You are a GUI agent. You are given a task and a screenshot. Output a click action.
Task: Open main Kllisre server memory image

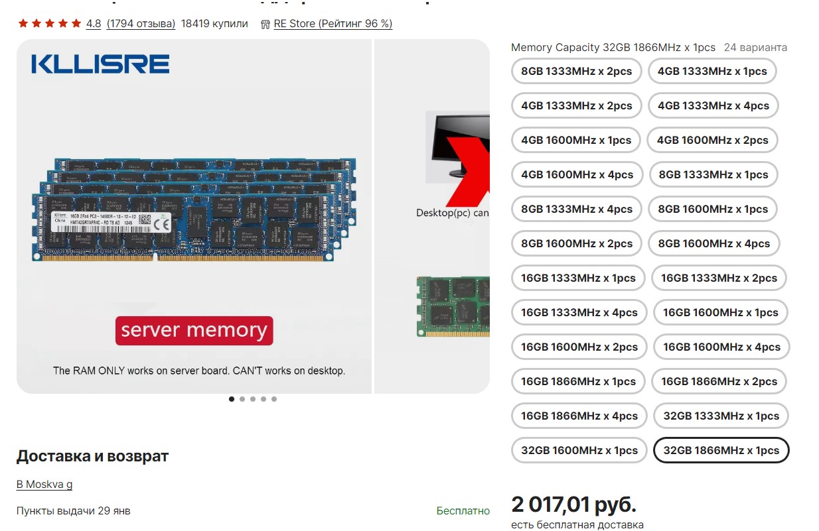click(x=194, y=216)
